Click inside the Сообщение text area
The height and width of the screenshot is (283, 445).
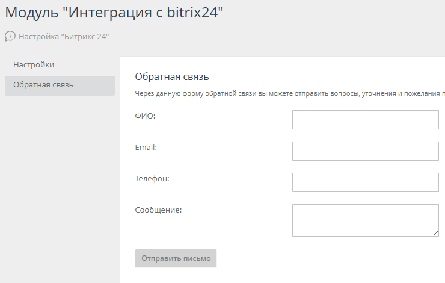[365, 220]
